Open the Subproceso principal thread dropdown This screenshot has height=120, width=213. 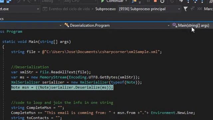coord(149,9)
